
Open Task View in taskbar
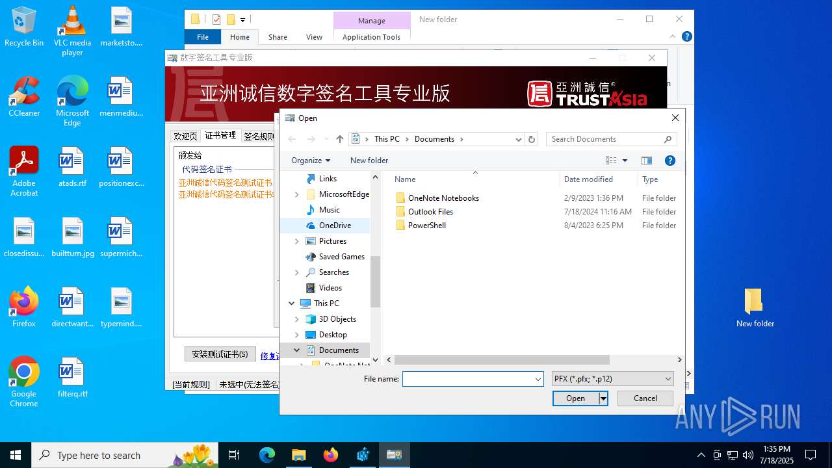234,455
